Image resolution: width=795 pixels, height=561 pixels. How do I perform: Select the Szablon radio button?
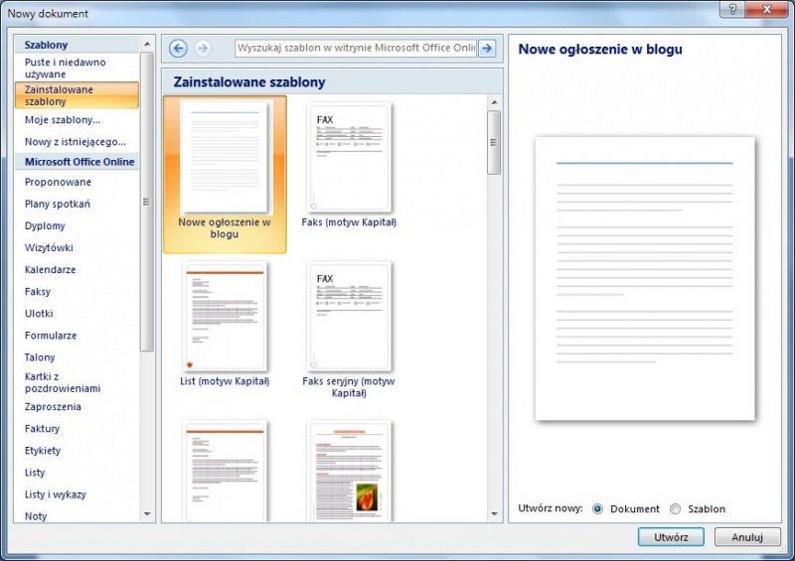click(676, 508)
